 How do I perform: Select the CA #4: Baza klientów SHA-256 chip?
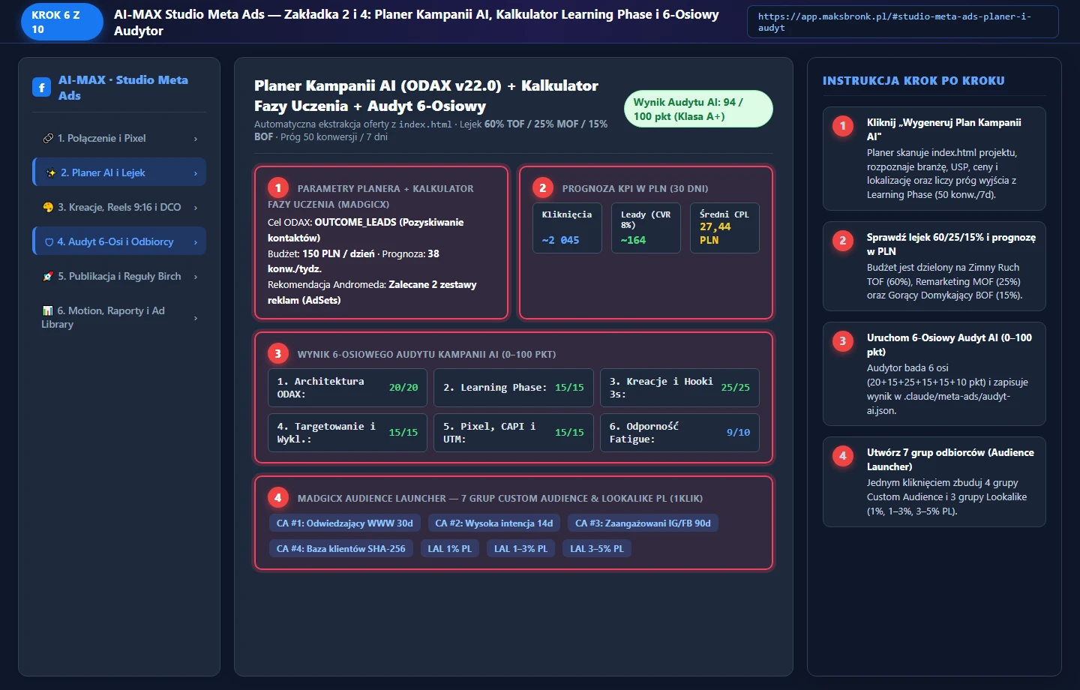click(340, 549)
